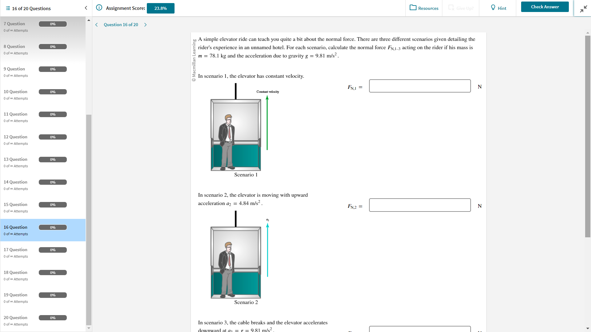Click the Give Up icon
Screen dimensions: 591x332
coord(451,8)
